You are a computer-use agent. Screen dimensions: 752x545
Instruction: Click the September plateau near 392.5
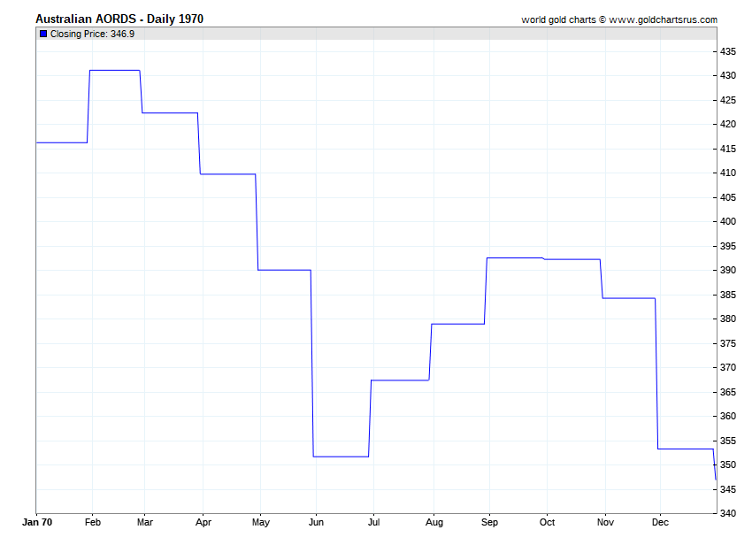tap(515, 258)
